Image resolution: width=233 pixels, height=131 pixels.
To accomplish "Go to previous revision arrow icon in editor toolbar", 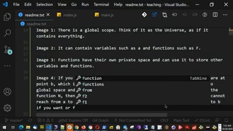I will tap(175, 15).
